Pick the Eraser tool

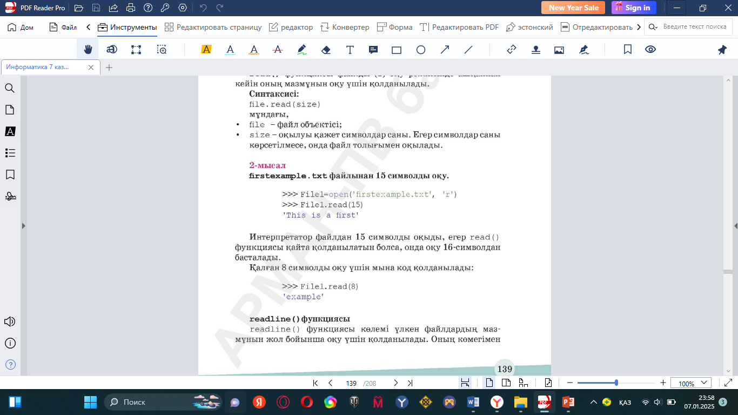tap(326, 50)
